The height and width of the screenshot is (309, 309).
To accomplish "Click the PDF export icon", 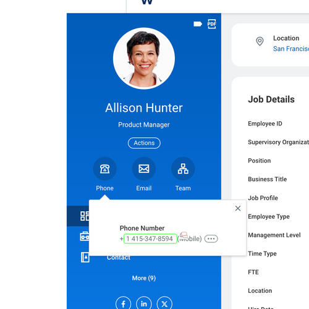I will (212, 24).
